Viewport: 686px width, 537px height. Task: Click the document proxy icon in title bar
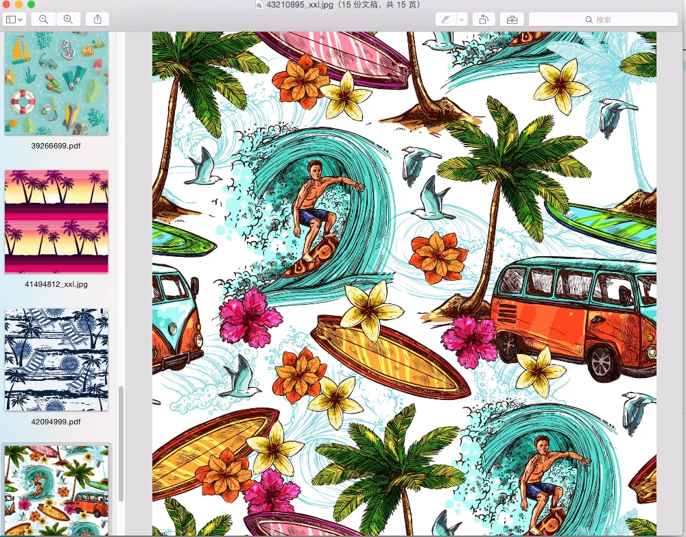click(259, 5)
